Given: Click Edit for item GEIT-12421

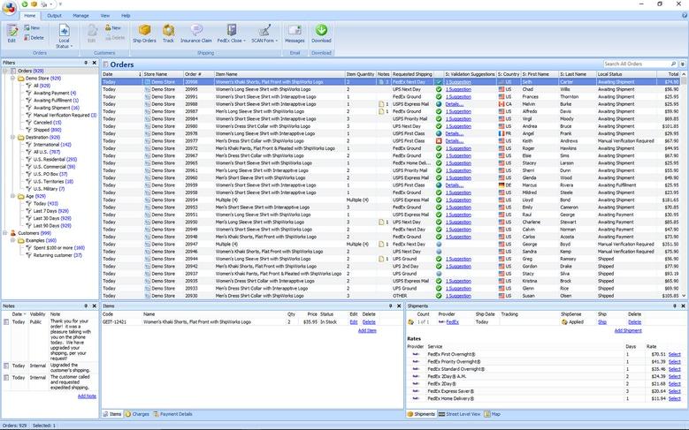Looking at the screenshot, I should tap(353, 322).
